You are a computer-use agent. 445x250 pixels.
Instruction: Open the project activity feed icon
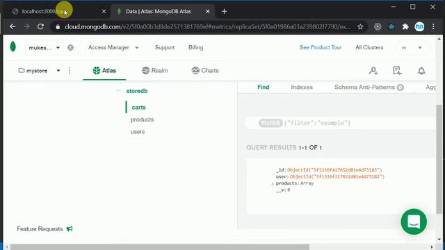pyautogui.click(x=397, y=71)
